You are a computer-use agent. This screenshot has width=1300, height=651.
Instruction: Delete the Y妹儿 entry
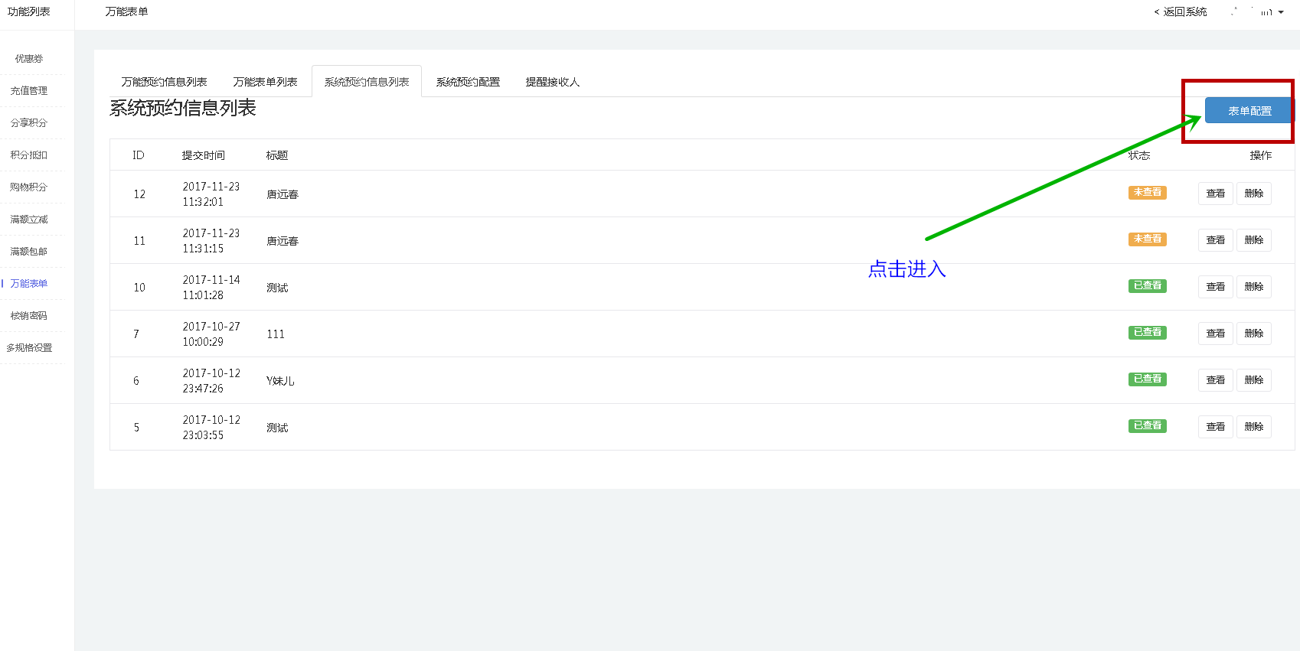pyautogui.click(x=1253, y=380)
